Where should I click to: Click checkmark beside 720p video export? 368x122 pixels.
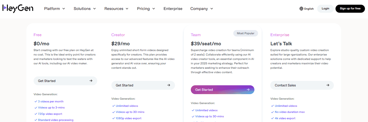(36, 114)
